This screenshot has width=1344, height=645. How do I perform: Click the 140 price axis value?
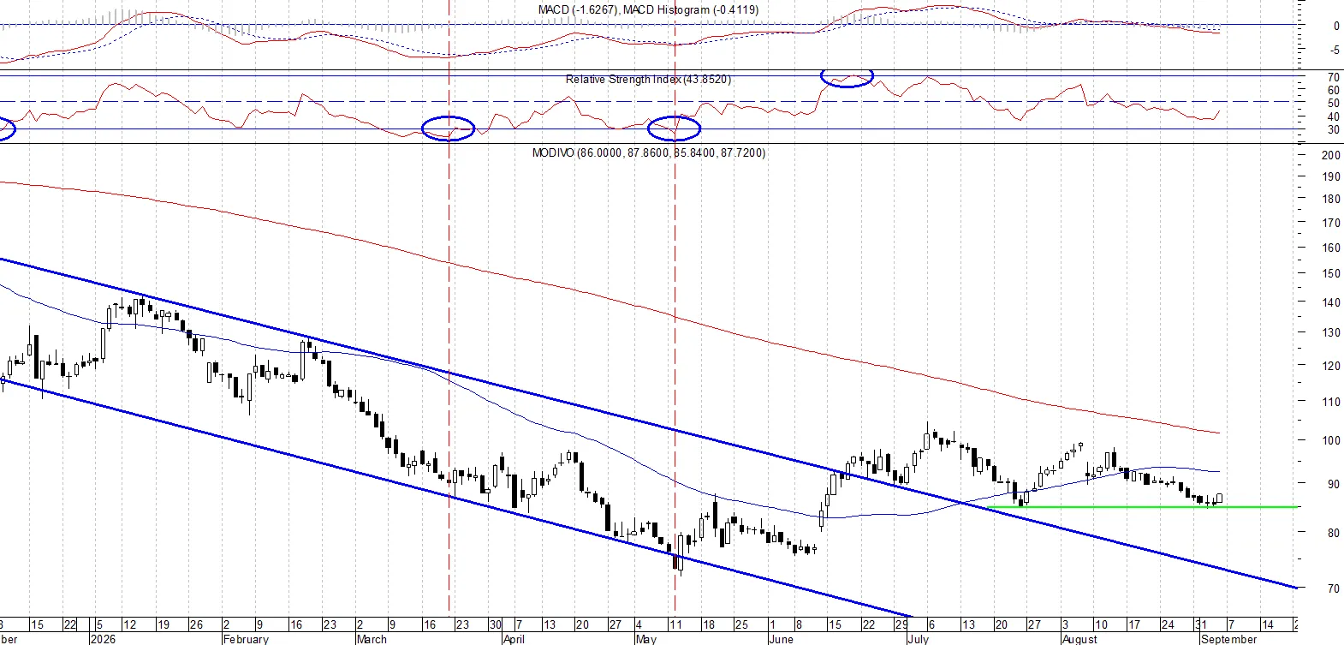pos(1331,303)
